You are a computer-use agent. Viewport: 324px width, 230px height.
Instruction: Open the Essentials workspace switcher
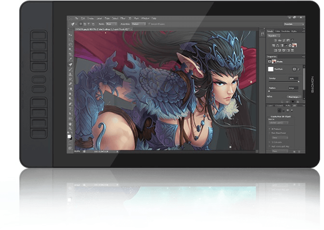click(x=294, y=24)
